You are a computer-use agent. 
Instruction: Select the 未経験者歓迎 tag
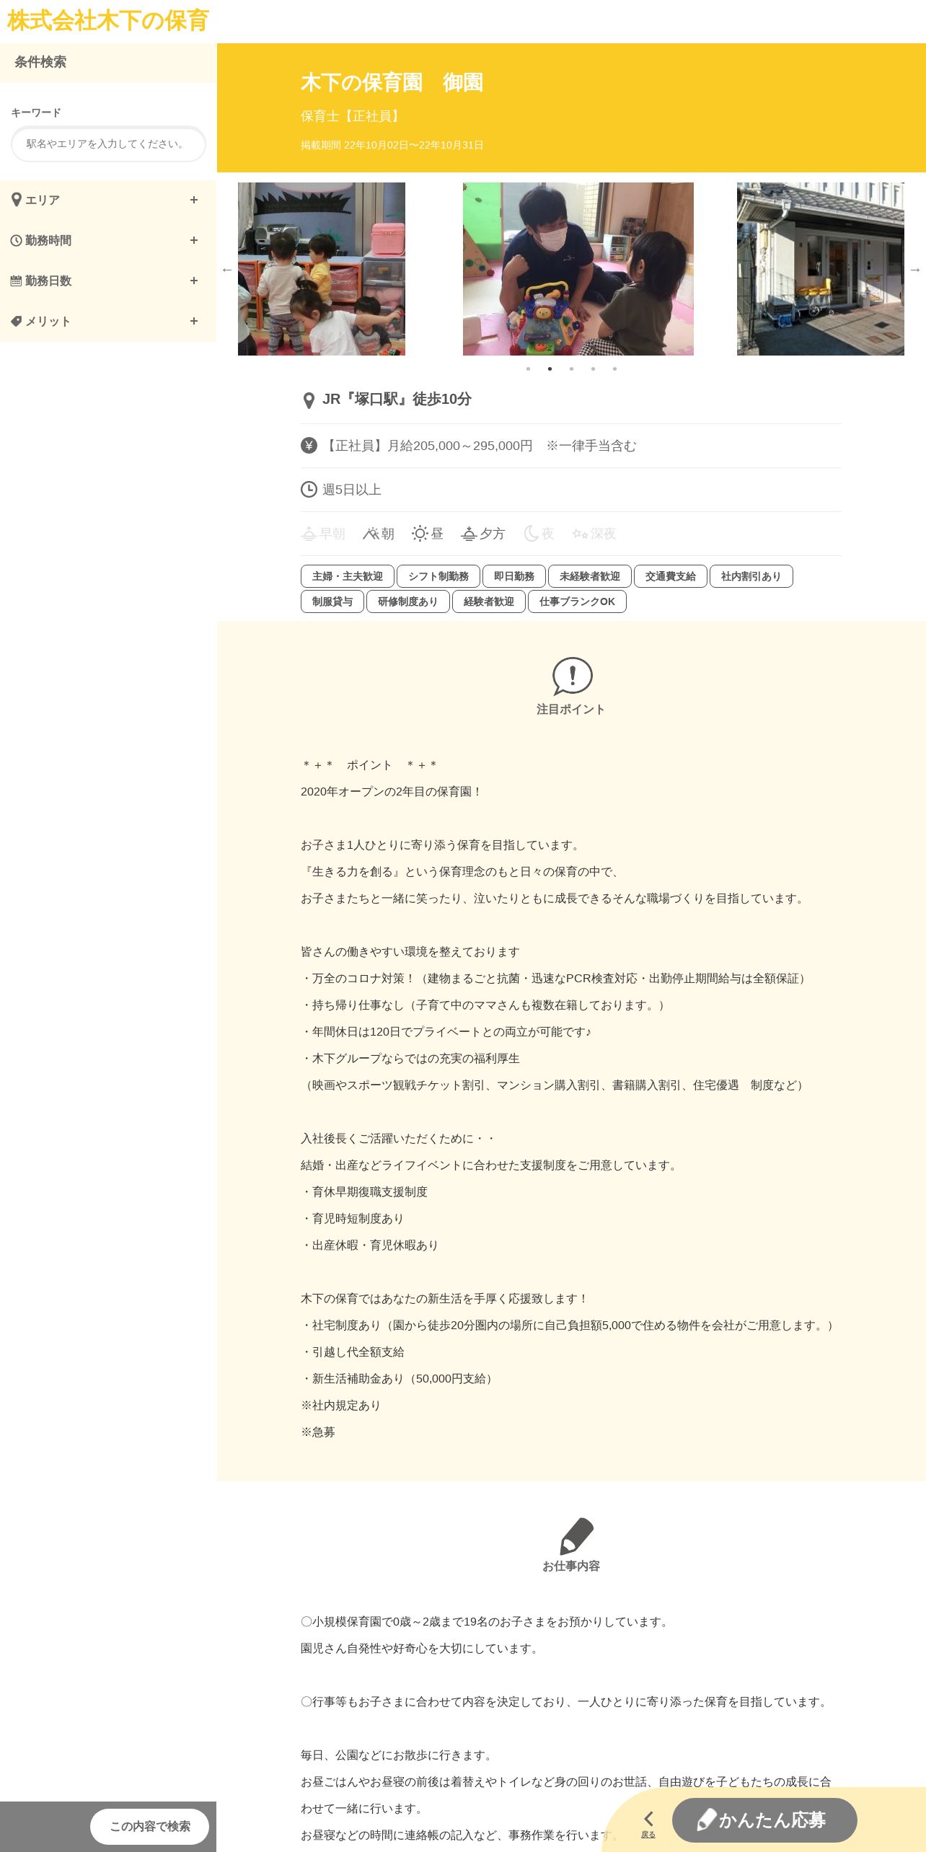click(590, 576)
